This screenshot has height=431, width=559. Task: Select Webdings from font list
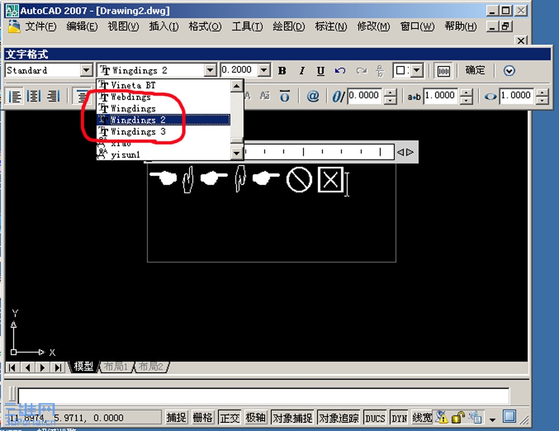(x=164, y=97)
